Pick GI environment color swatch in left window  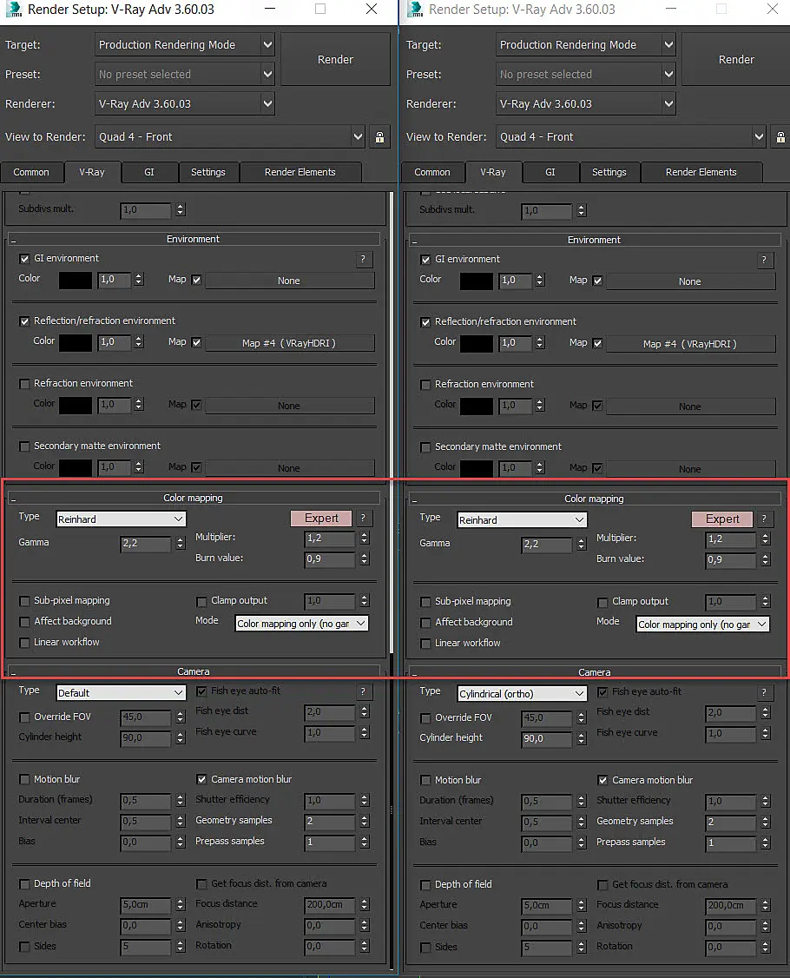click(x=76, y=280)
